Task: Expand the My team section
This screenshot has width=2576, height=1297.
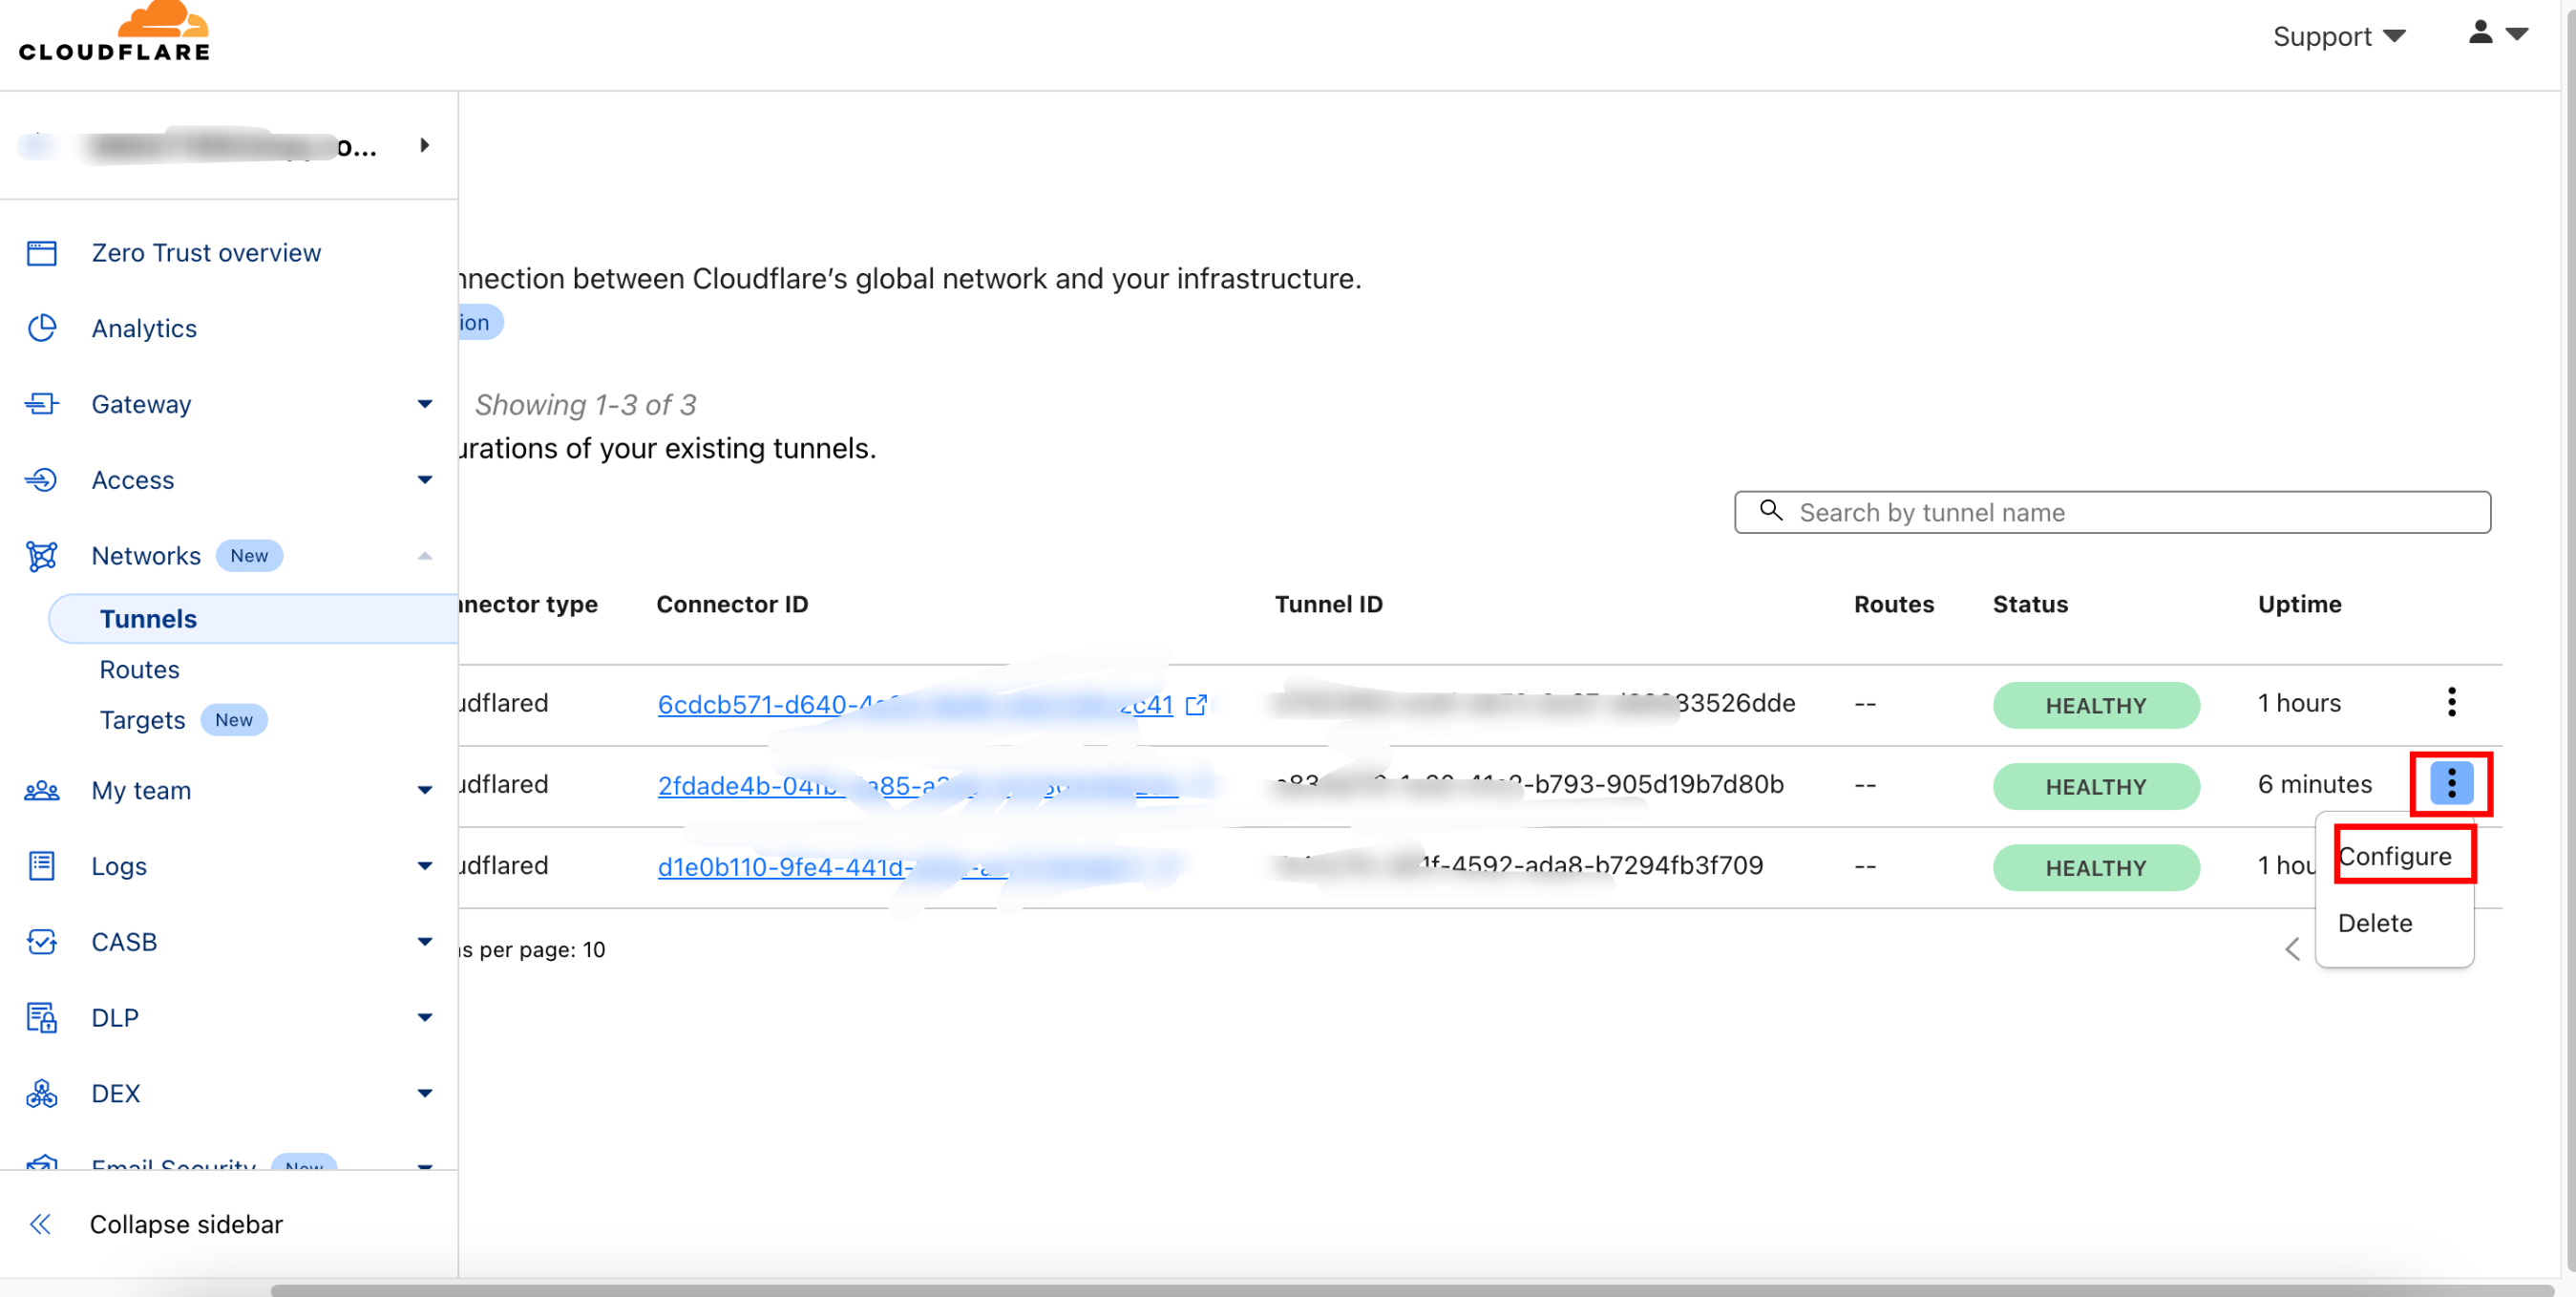Action: [424, 790]
